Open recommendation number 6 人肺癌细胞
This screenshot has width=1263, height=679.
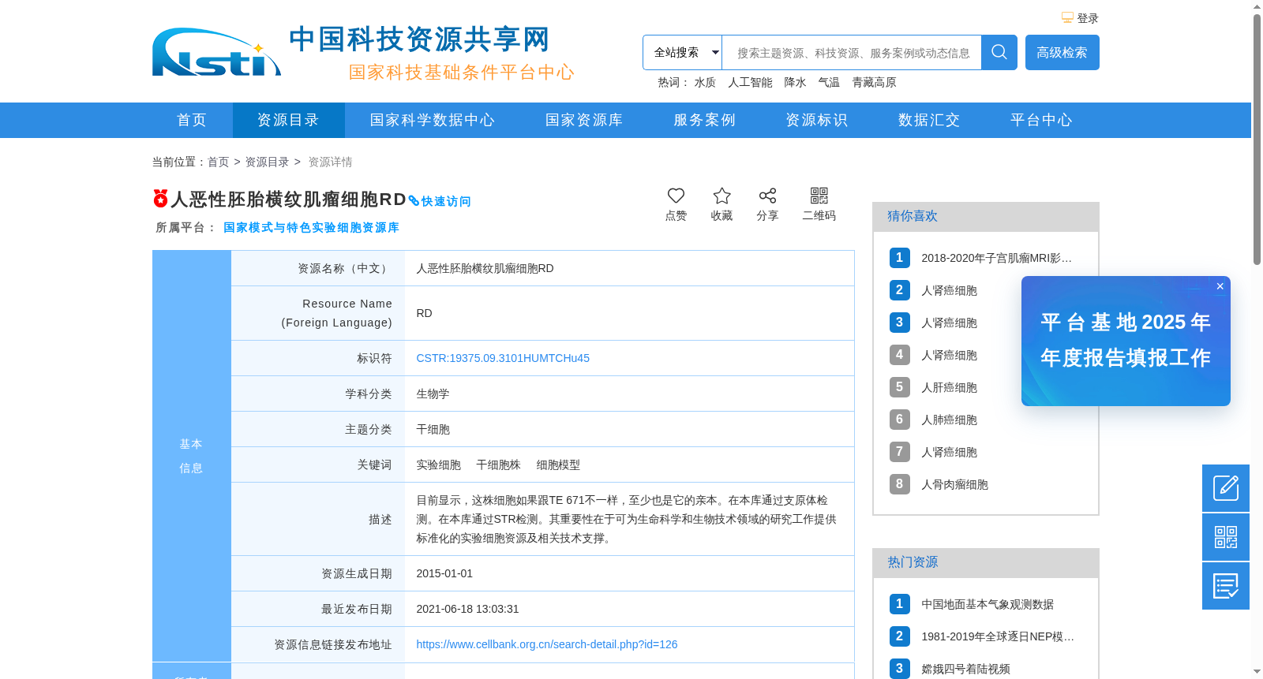click(x=949, y=420)
